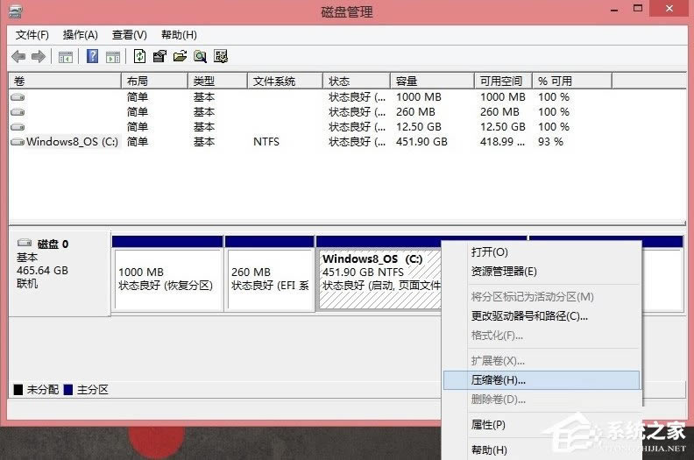
Task: Click the magnifier search toolbar icon
Action: 200,57
